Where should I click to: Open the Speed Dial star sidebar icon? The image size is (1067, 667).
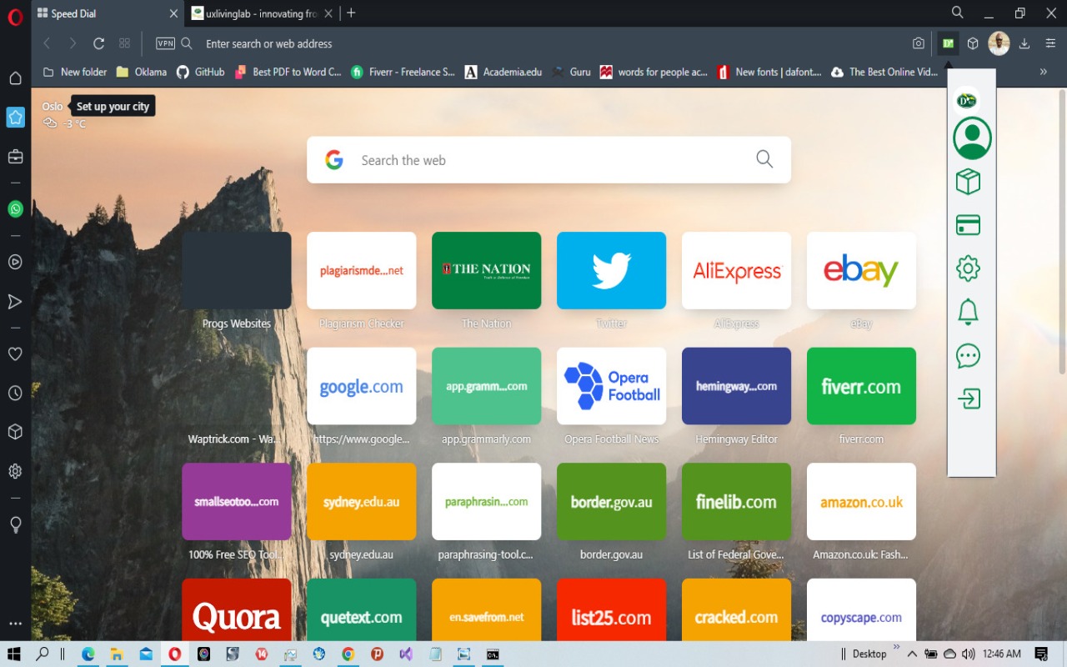point(15,118)
